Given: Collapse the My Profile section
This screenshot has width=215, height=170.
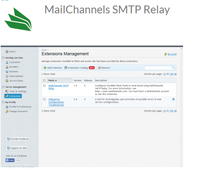Looking at the screenshot, I should [x=3, y=102].
